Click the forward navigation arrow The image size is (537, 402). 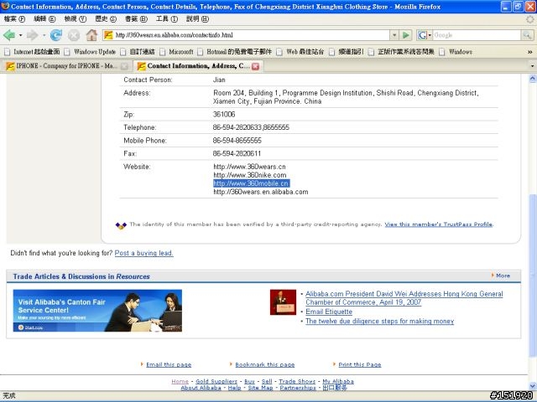click(33, 35)
